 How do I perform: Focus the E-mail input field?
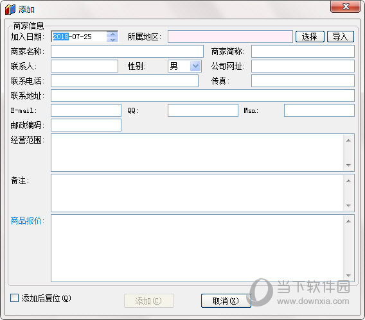pos(86,110)
